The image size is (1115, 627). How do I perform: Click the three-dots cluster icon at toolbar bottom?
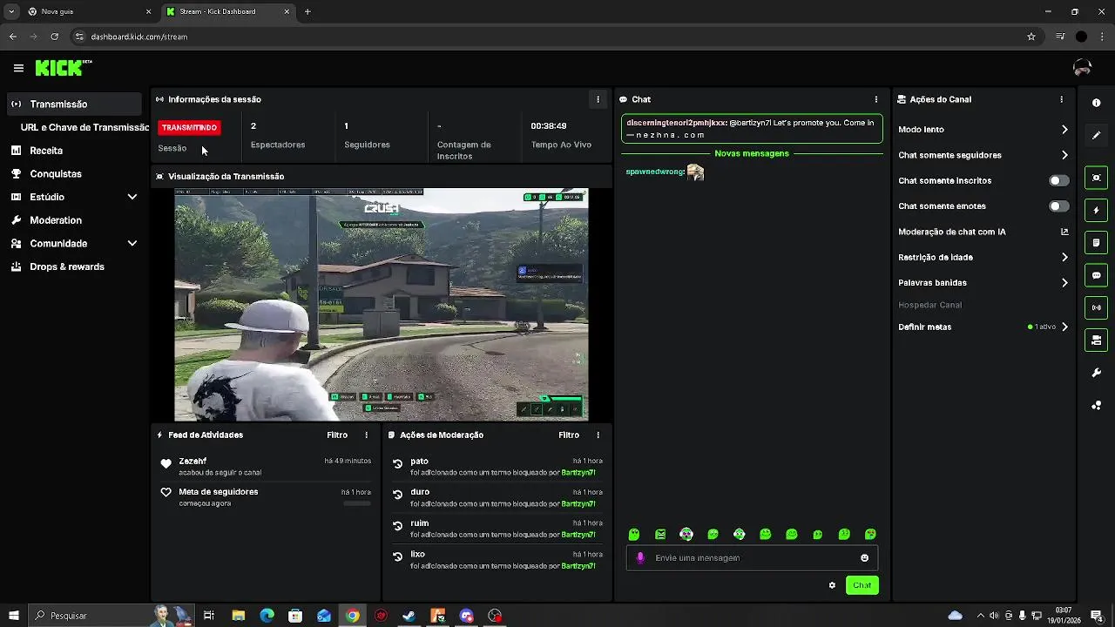1096,405
